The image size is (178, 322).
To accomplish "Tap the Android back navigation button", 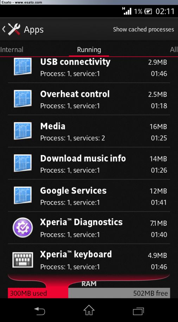I will [40, 311].
